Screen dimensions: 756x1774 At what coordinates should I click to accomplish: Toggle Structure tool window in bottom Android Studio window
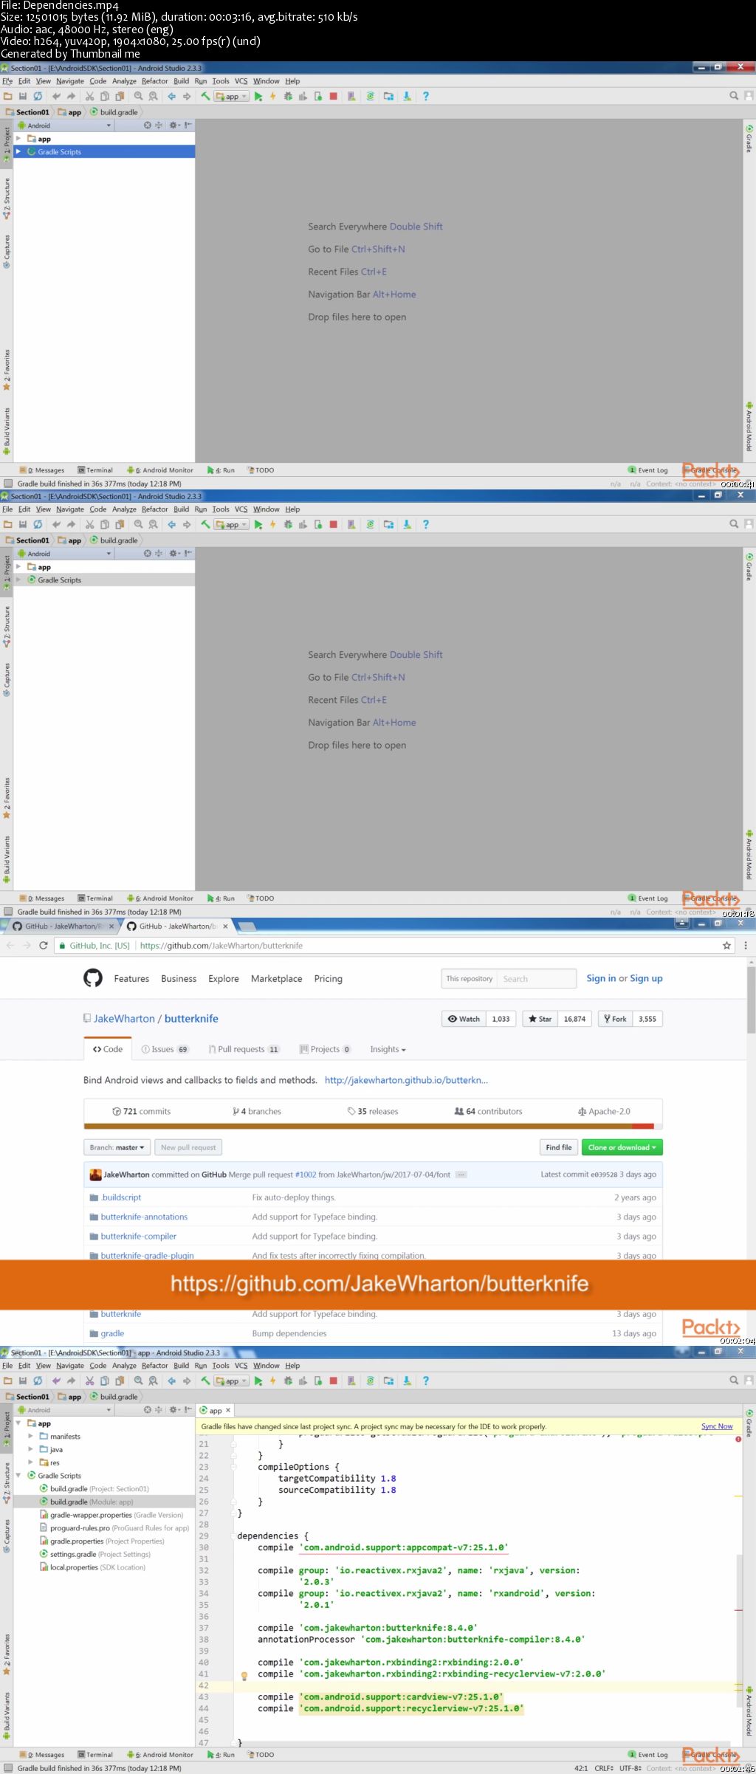point(7,1482)
